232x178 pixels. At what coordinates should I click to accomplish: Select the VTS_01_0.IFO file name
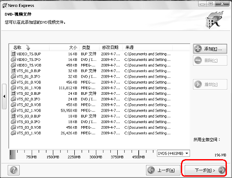tap(28, 76)
